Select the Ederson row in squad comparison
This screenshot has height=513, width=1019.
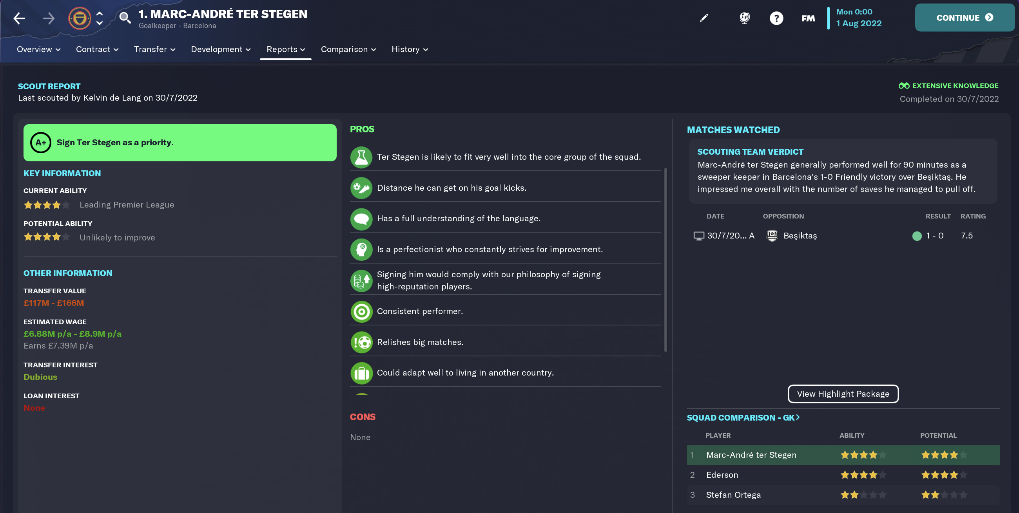[x=843, y=475]
